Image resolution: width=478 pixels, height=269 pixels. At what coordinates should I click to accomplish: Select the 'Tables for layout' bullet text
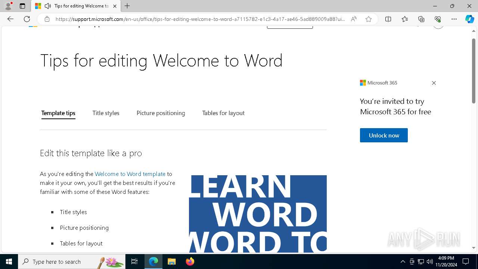(x=81, y=243)
